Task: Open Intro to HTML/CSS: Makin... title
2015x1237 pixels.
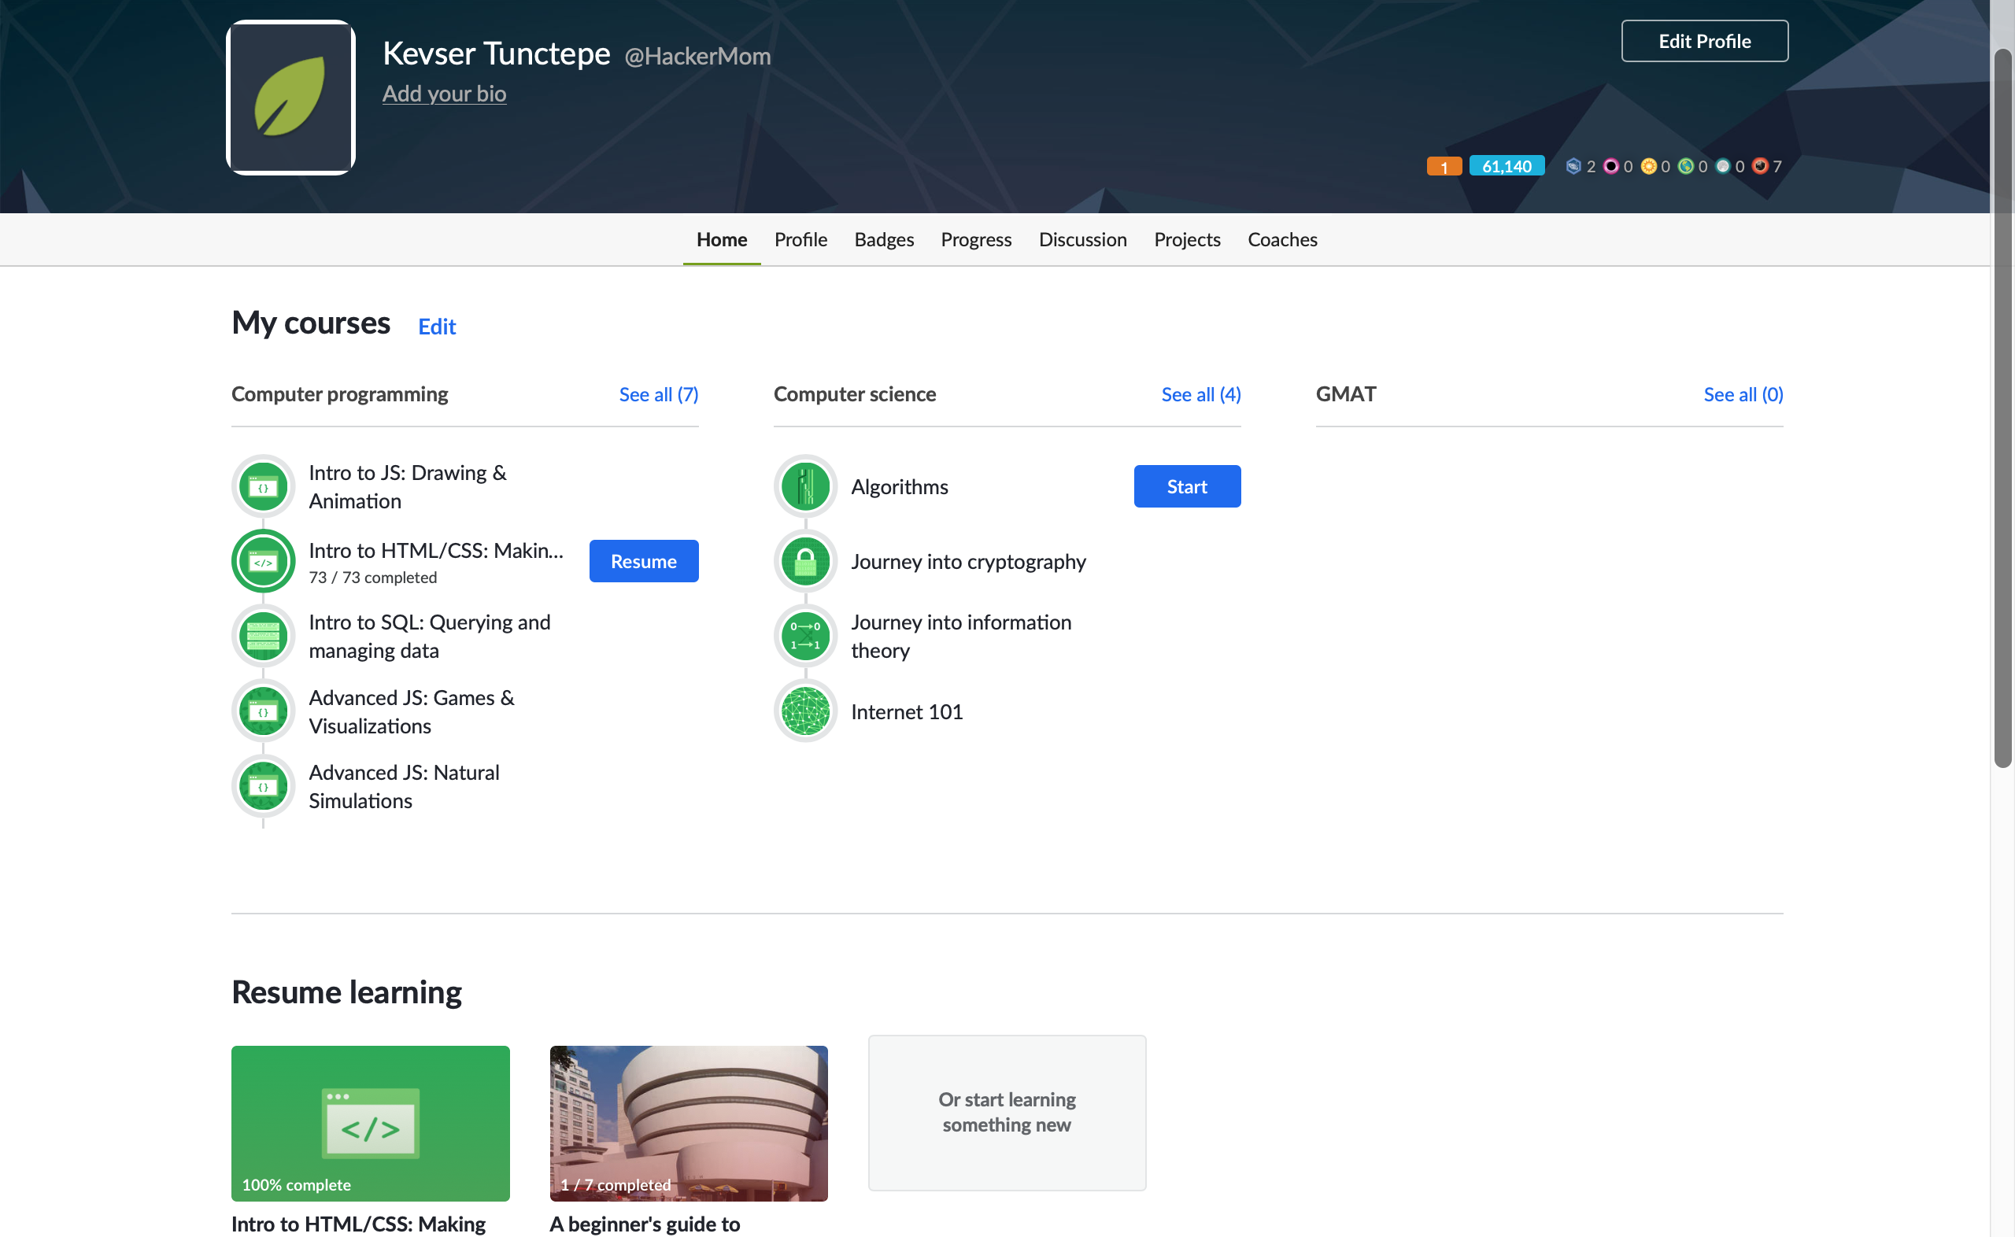Action: [x=436, y=551]
